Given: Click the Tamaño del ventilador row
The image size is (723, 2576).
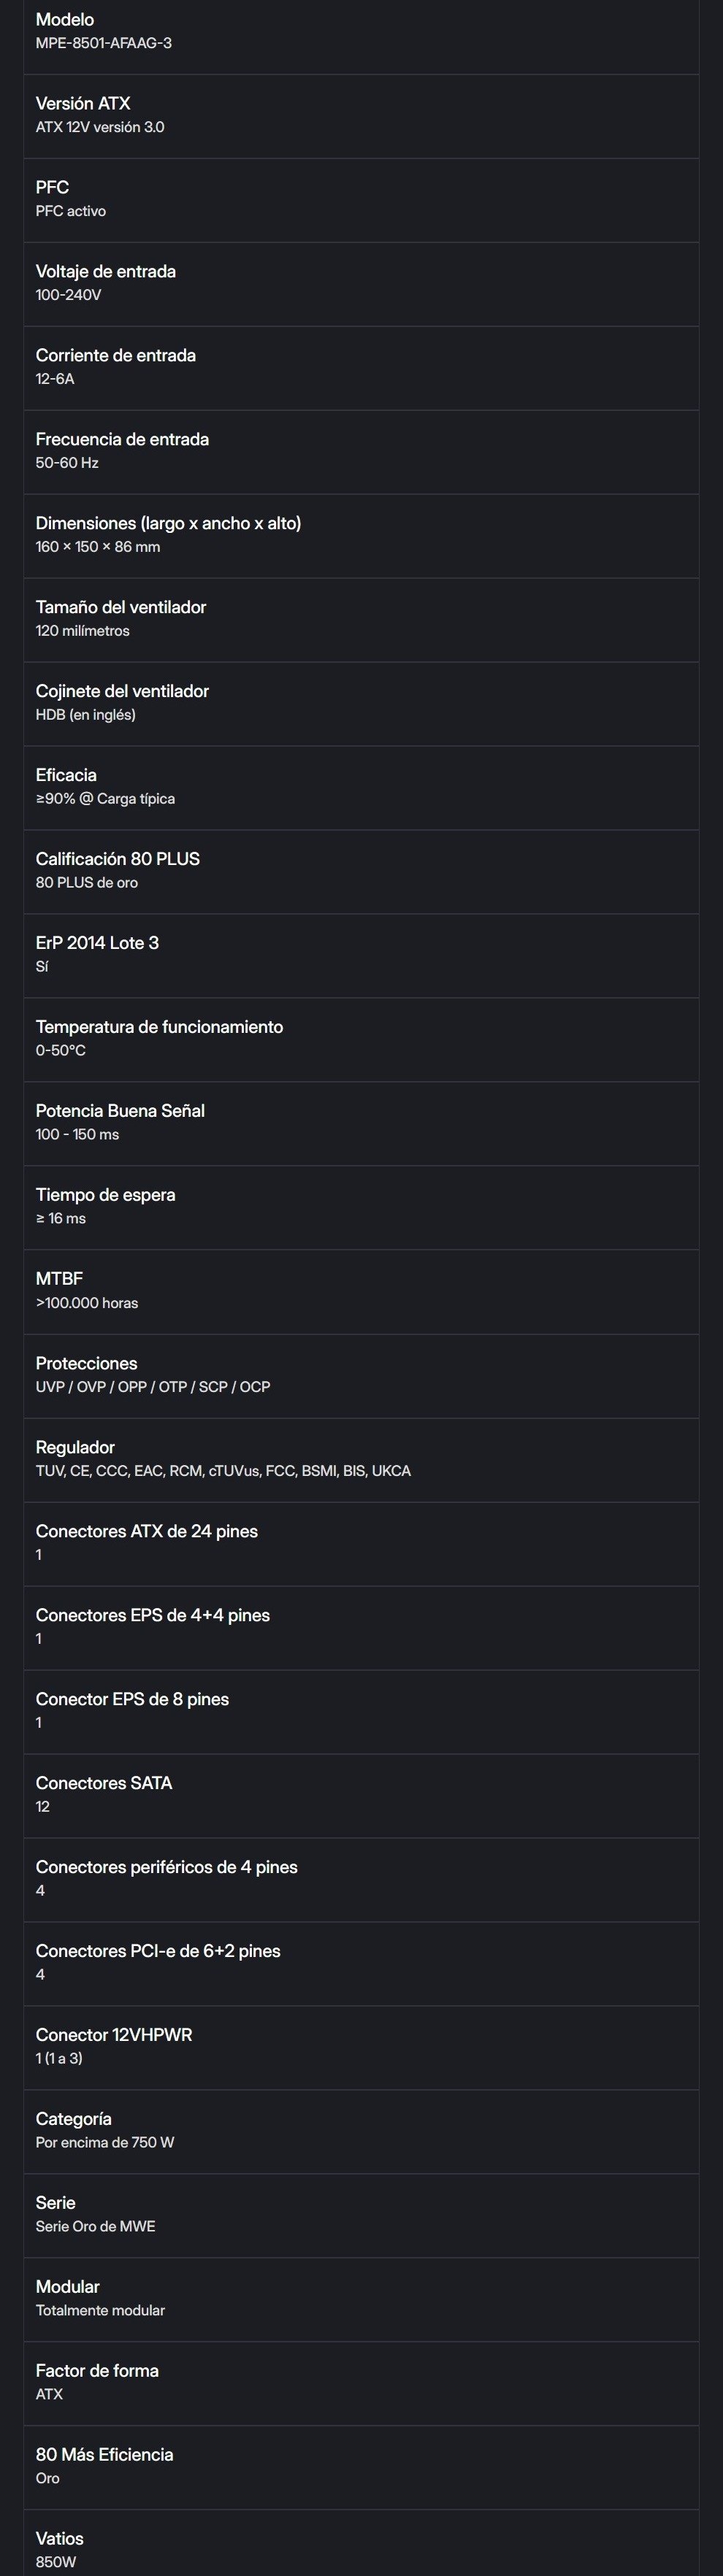Looking at the screenshot, I should click(361, 620).
